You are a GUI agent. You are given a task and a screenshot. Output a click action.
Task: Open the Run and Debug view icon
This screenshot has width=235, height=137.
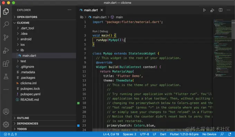pyautogui.click(x=6, y=51)
